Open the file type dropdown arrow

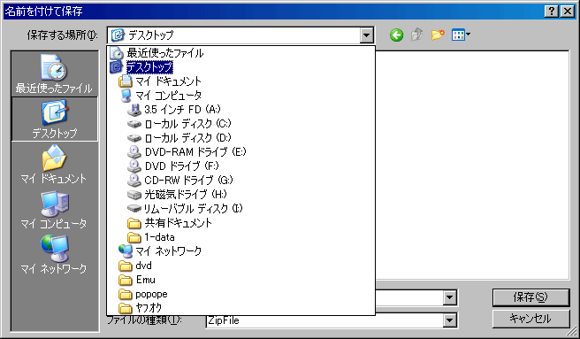pyautogui.click(x=450, y=320)
